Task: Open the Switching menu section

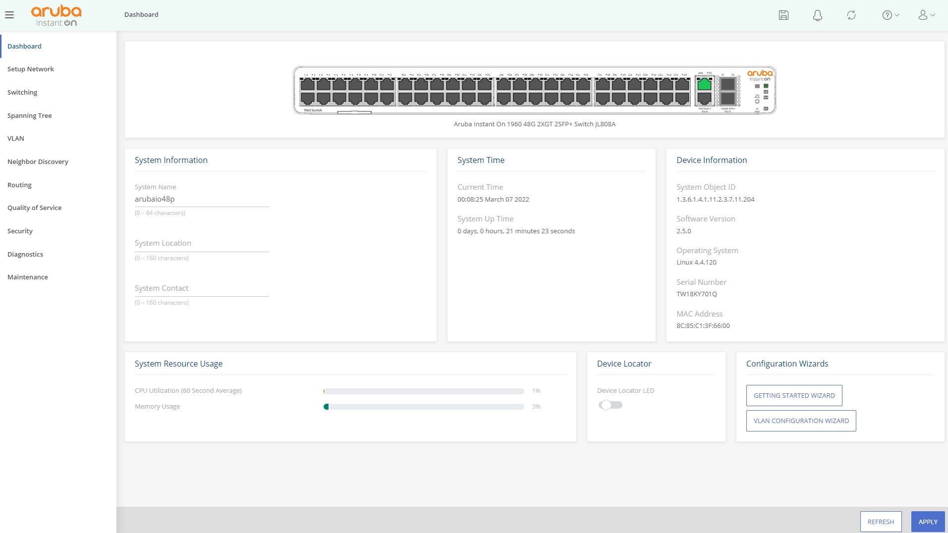Action: (x=22, y=92)
